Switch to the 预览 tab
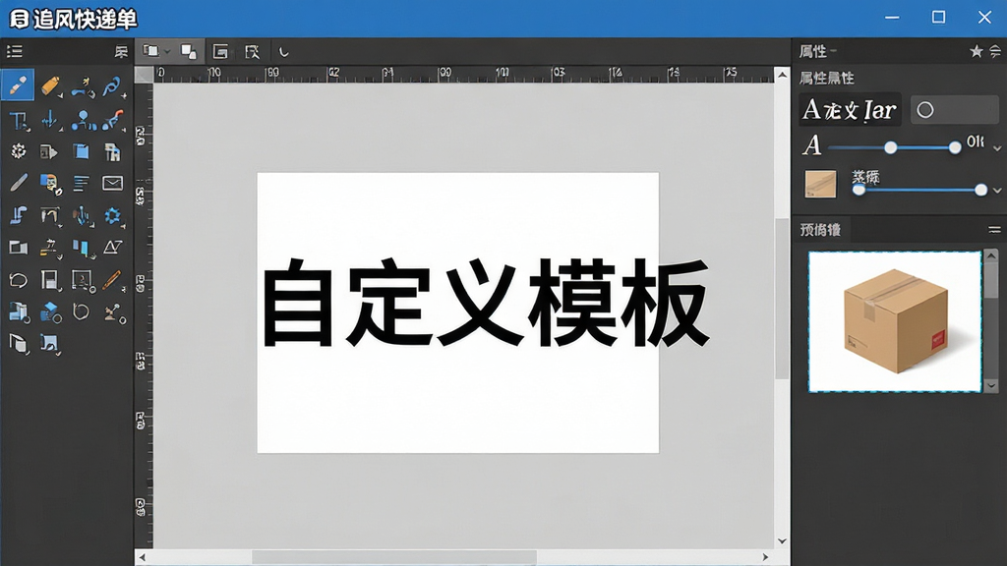 [820, 229]
